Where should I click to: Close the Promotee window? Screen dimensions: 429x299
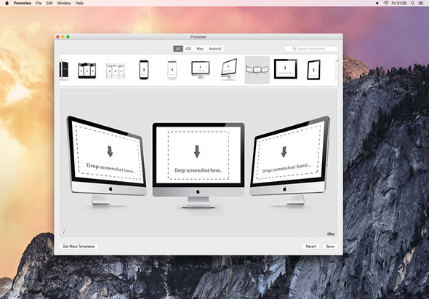(57, 36)
